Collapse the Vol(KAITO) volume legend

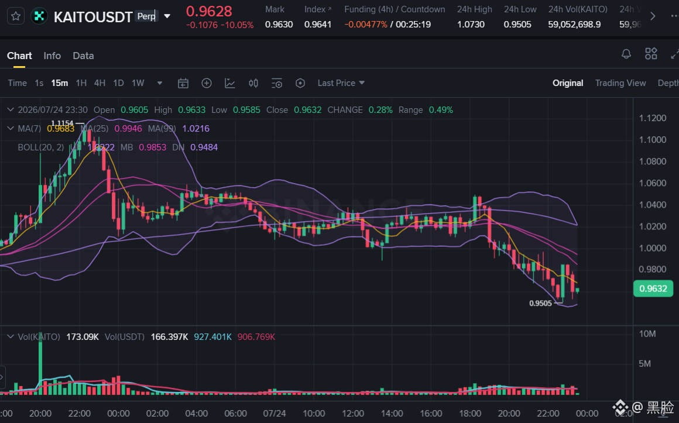[11, 337]
